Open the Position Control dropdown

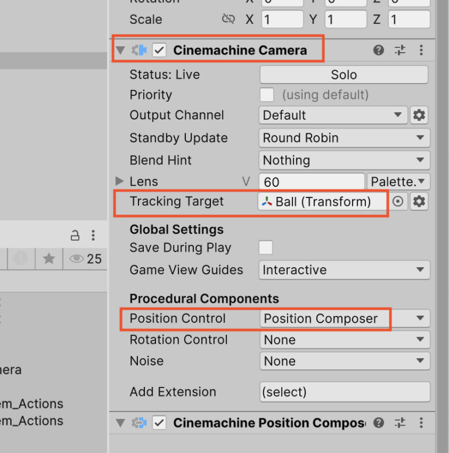coord(344,319)
